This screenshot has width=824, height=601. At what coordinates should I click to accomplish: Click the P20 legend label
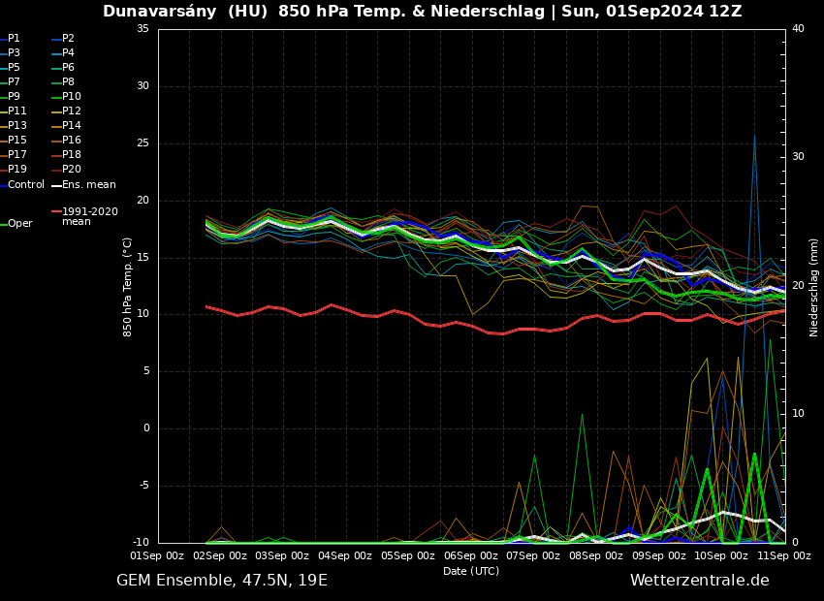[x=71, y=170]
